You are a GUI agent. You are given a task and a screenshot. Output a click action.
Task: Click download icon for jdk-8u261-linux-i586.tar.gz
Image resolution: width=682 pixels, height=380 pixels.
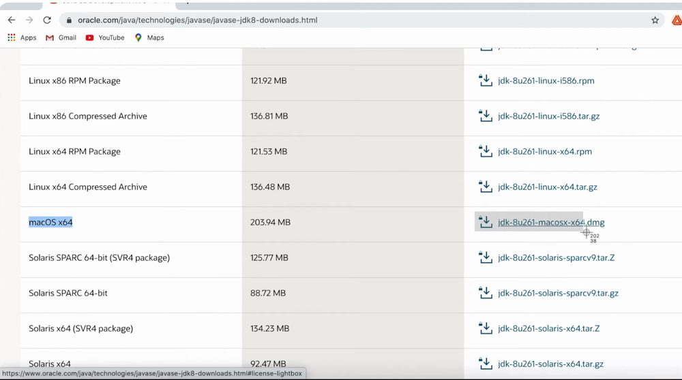tap(486, 116)
